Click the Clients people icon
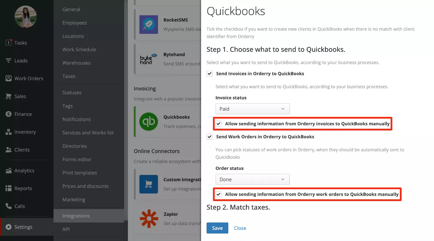 coord(9,150)
